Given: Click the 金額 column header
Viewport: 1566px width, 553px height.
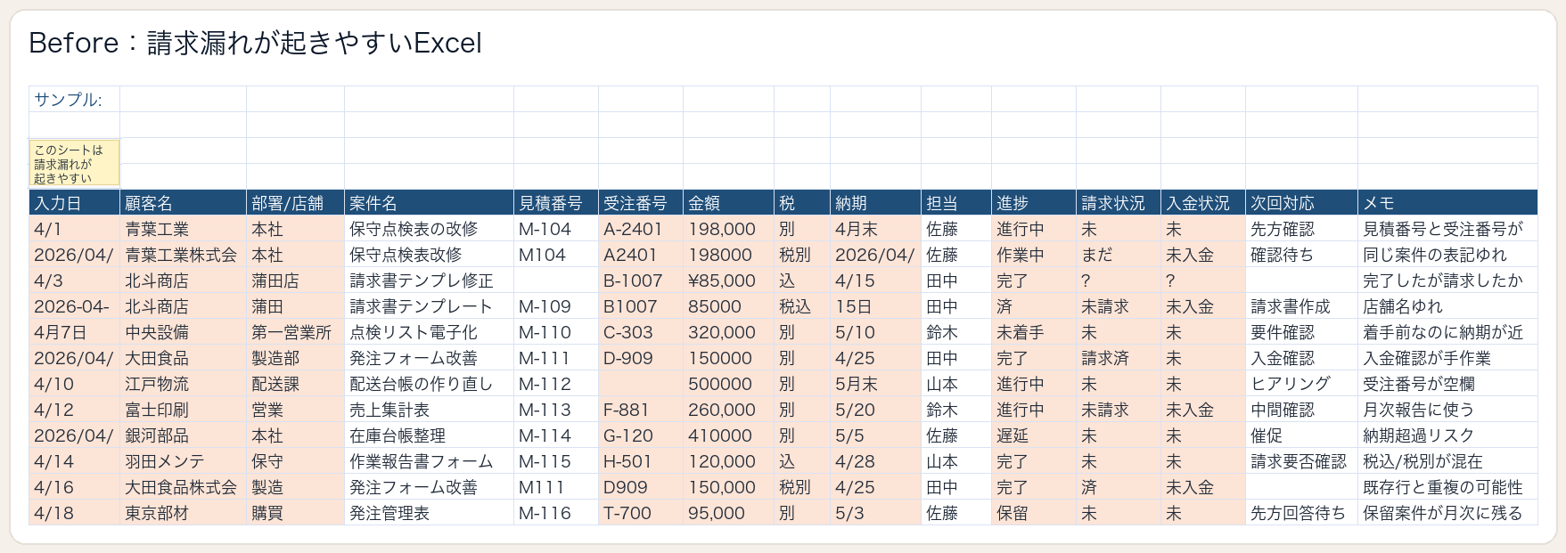Looking at the screenshot, I should 728,203.
